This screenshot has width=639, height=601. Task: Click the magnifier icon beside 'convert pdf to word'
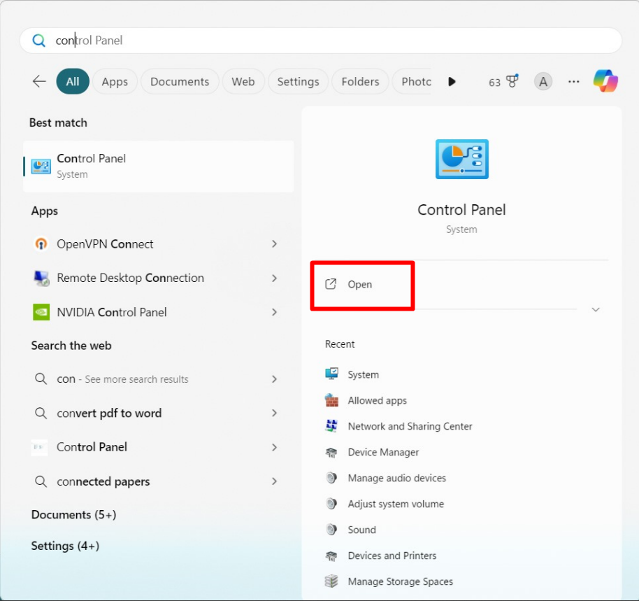[41, 413]
